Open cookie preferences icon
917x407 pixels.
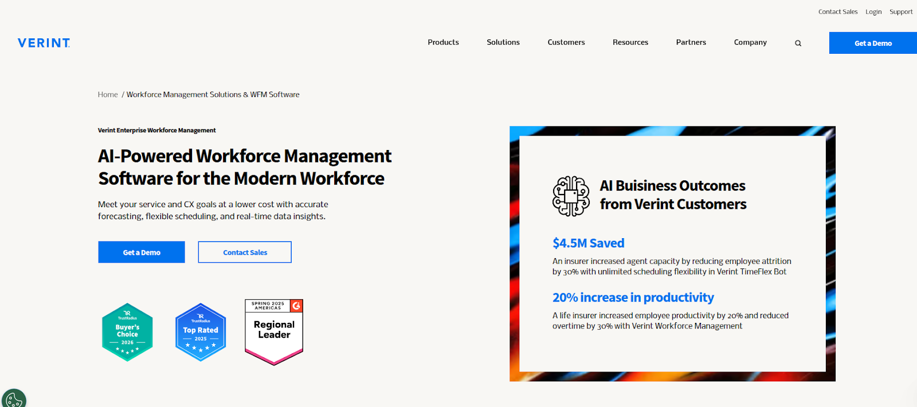pyautogui.click(x=14, y=398)
